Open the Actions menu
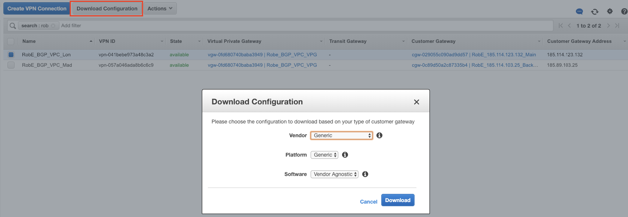Screen dimensions: 628x217 pyautogui.click(x=160, y=9)
